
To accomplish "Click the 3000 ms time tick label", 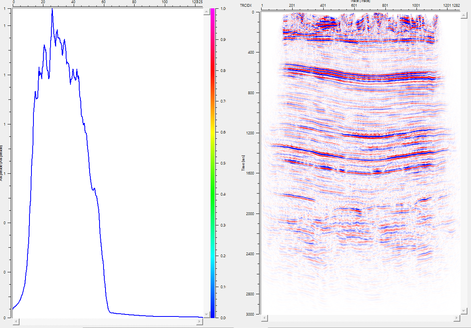I will click(250, 314).
